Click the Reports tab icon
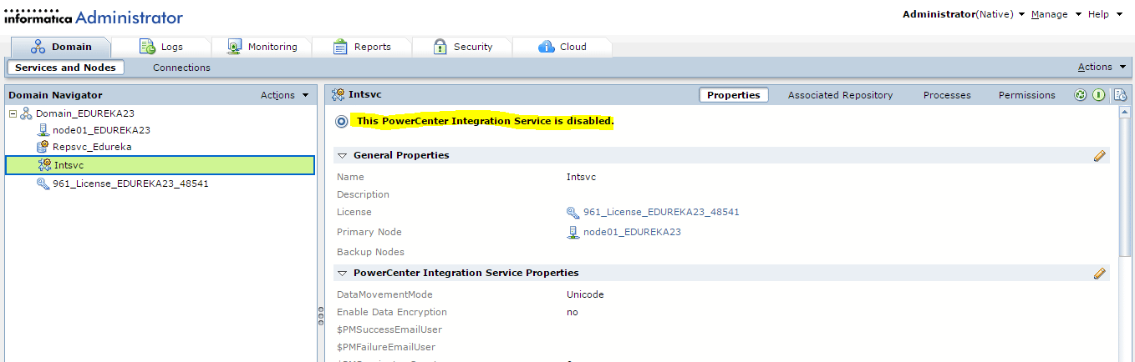Screen dimensions: 1135x362 point(340,47)
